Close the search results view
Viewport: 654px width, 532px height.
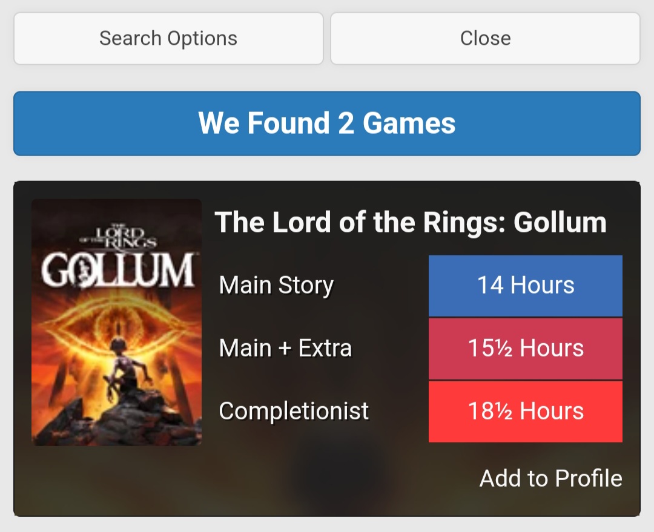(485, 39)
